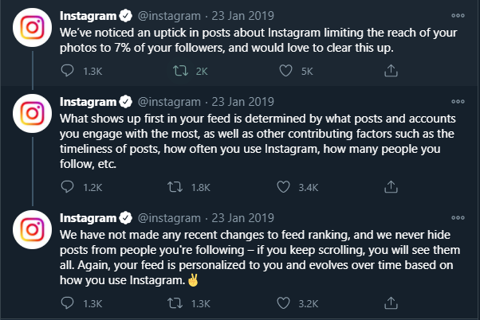Click Instagram avatar on the first tweet
The width and height of the screenshot is (480, 320).
click(x=30, y=31)
